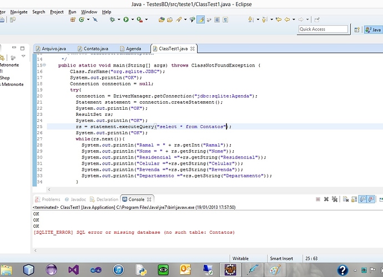Click the green Run button in toolbar
This screenshot has width=383, height=277.
pos(126,19)
